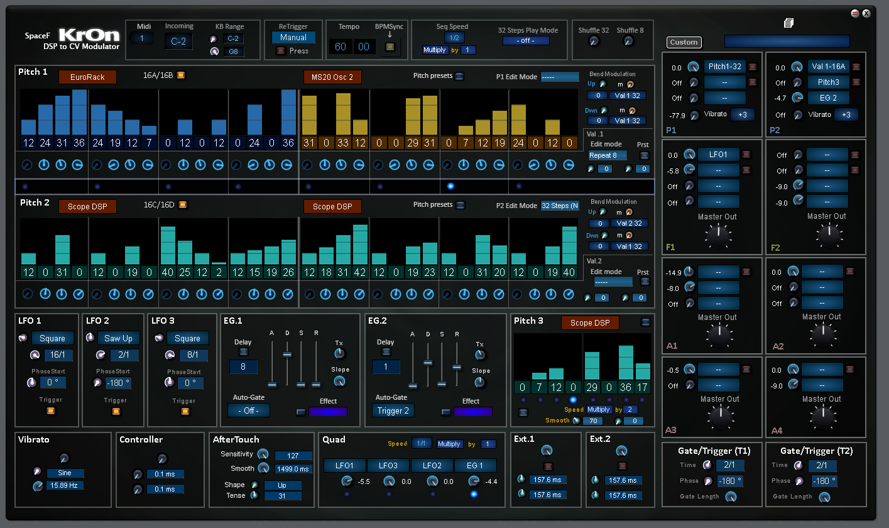Viewport: 889px width, 528px height.
Task: Click the EG.1 Decay slider handle
Action: point(287,355)
